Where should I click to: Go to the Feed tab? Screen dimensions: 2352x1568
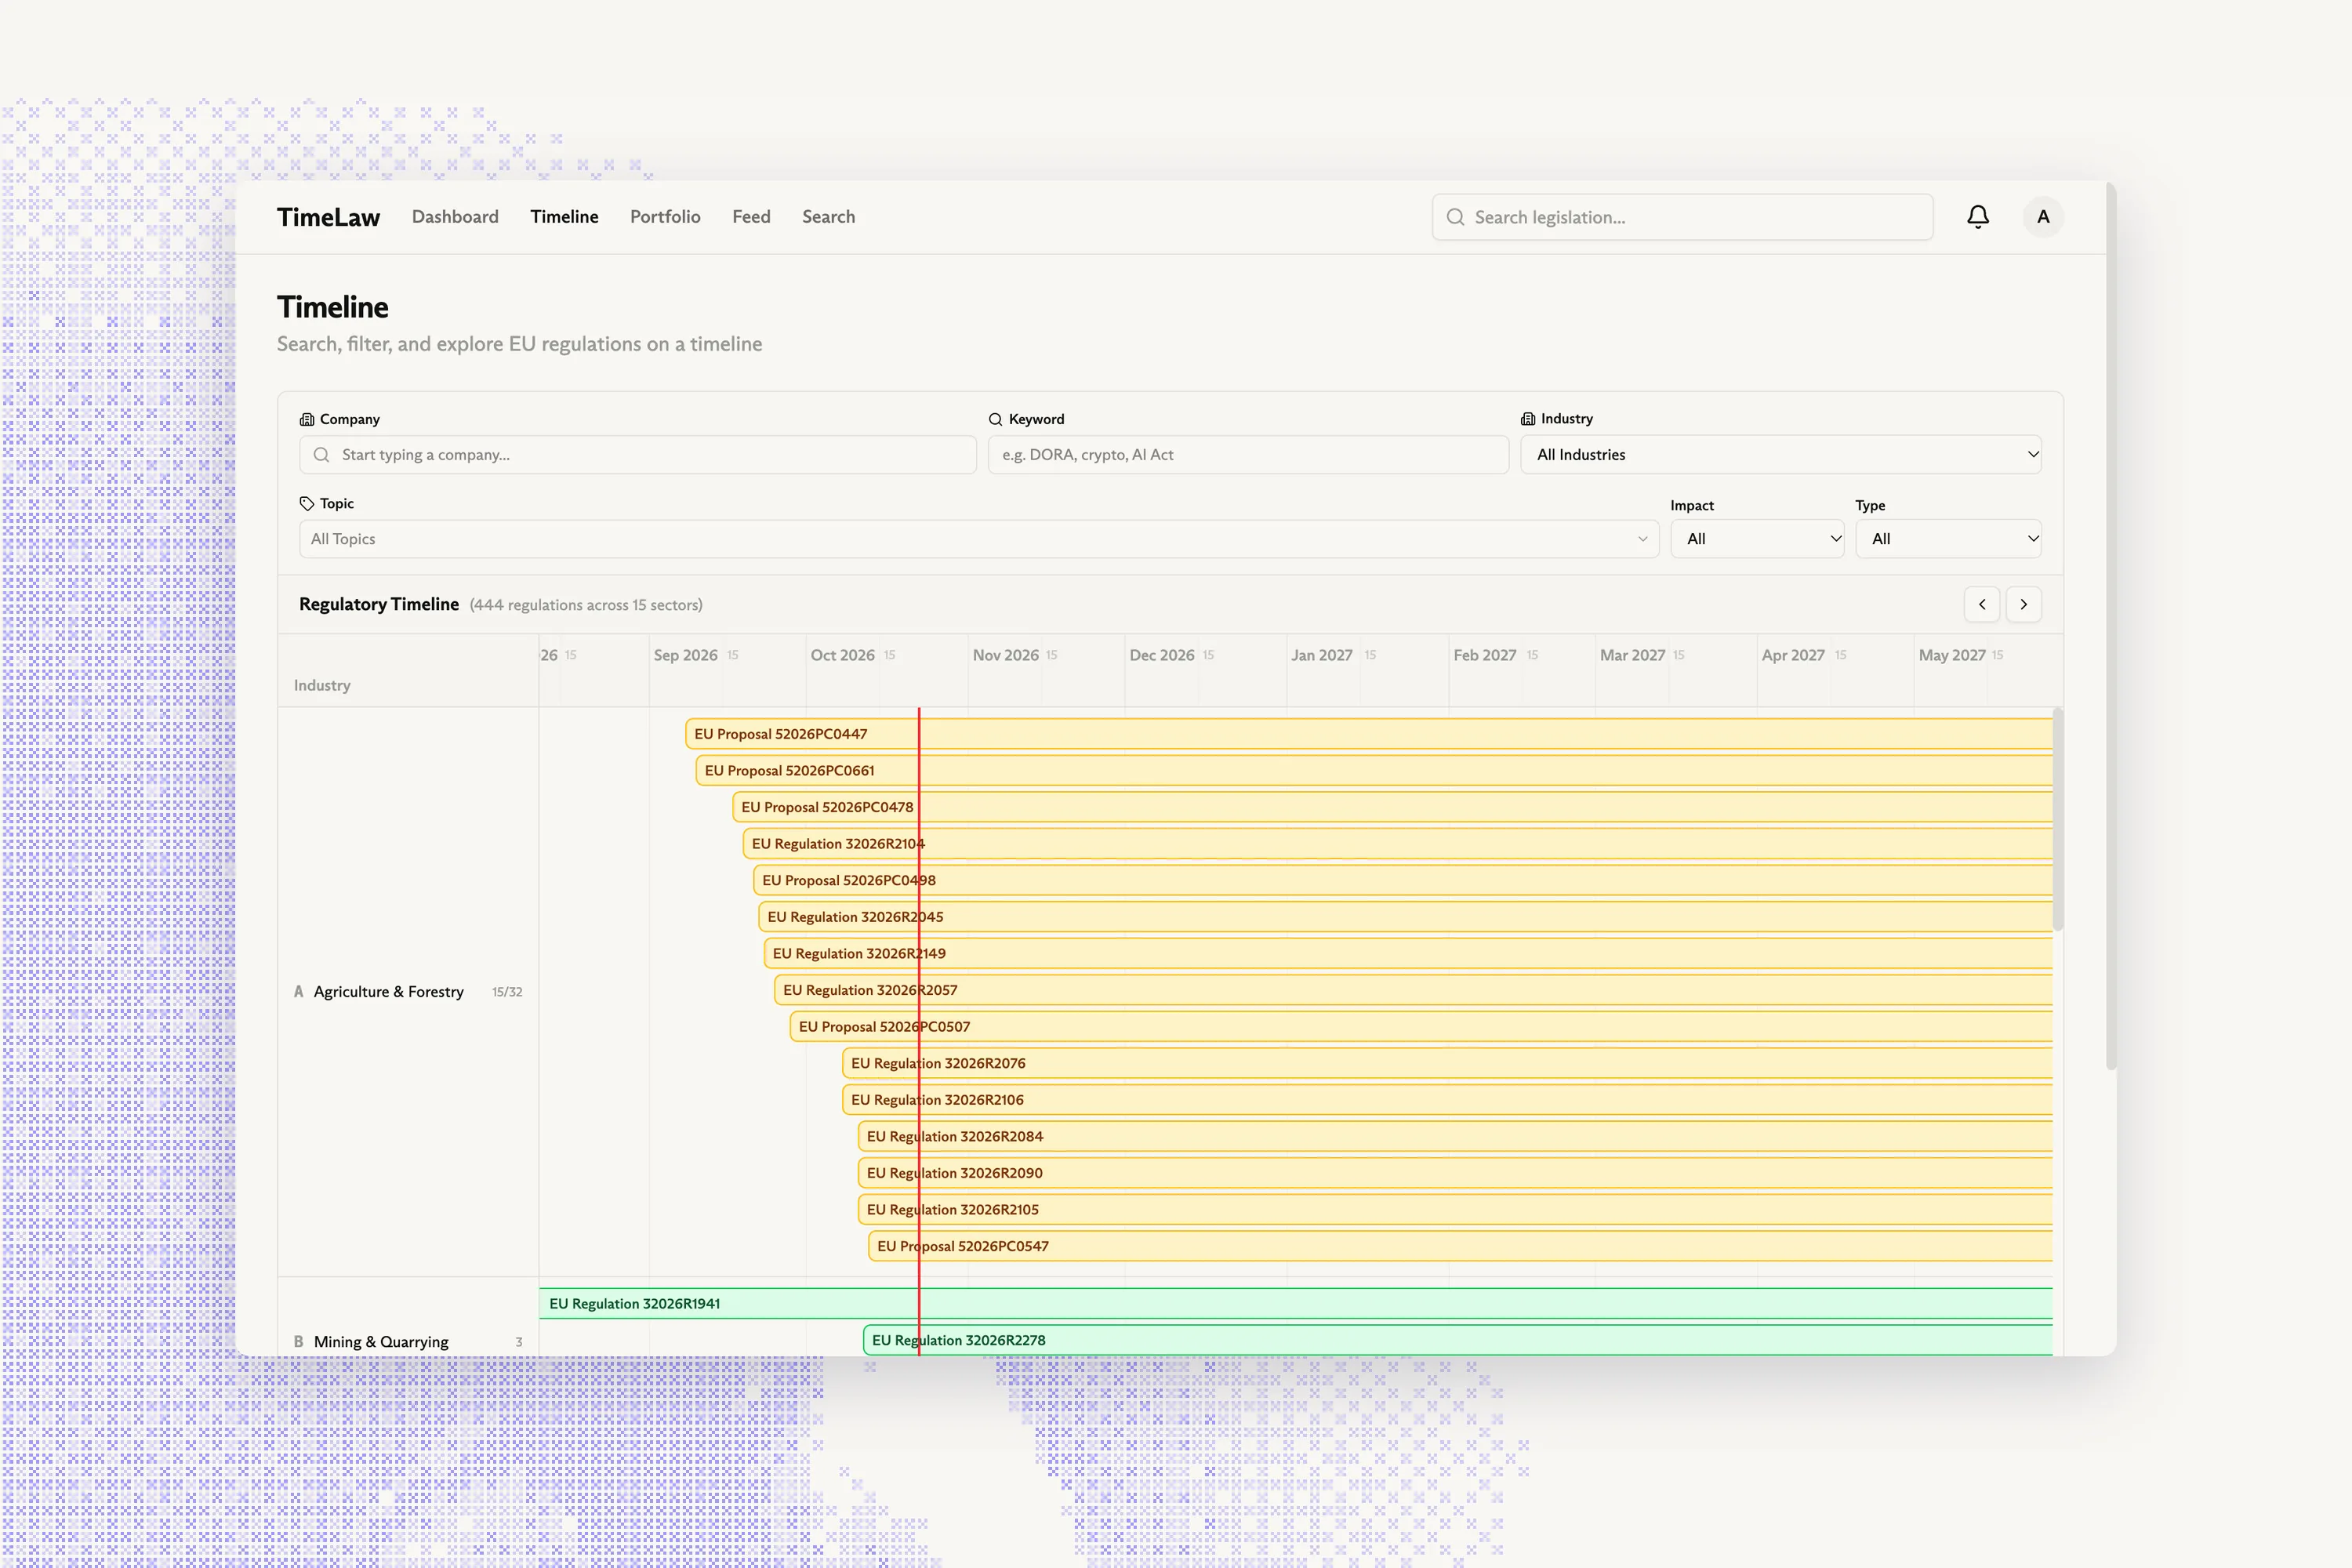[x=751, y=217]
